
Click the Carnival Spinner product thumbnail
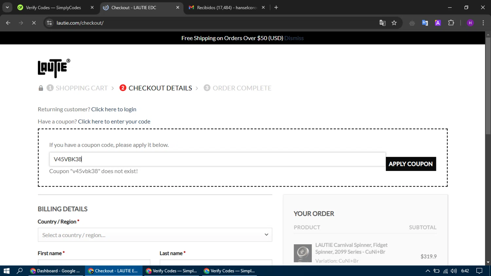coord(303,253)
